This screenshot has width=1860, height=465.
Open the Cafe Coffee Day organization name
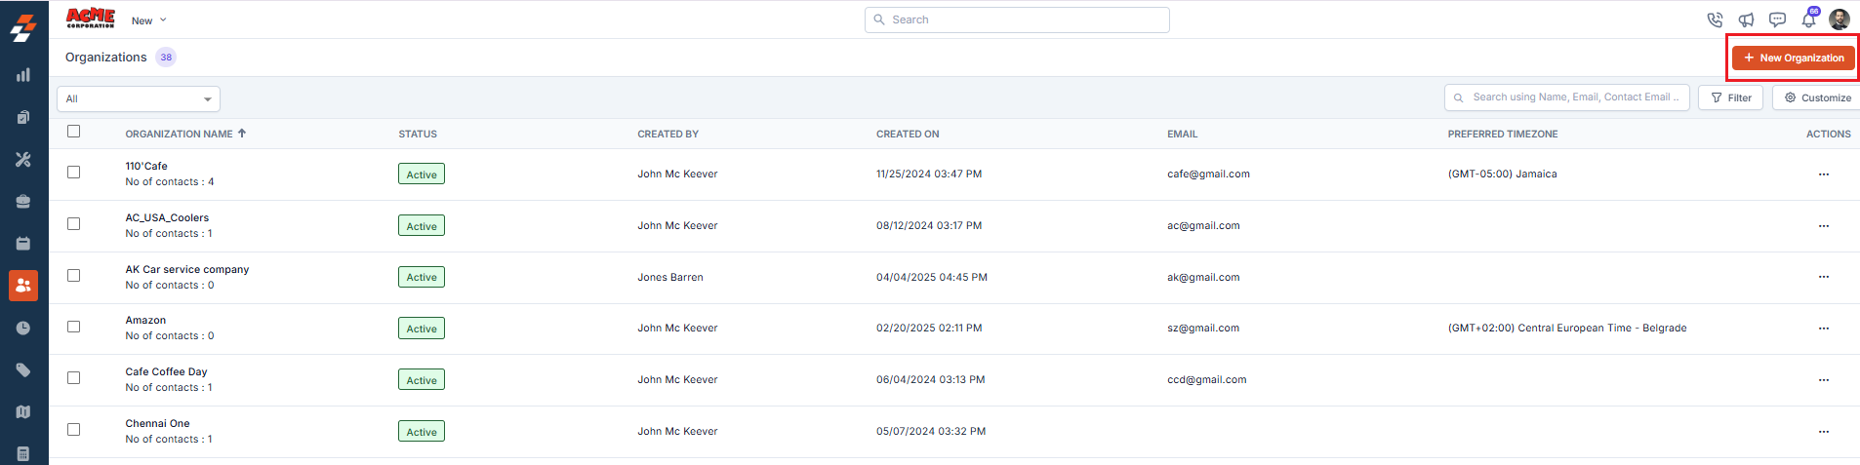[x=166, y=371]
